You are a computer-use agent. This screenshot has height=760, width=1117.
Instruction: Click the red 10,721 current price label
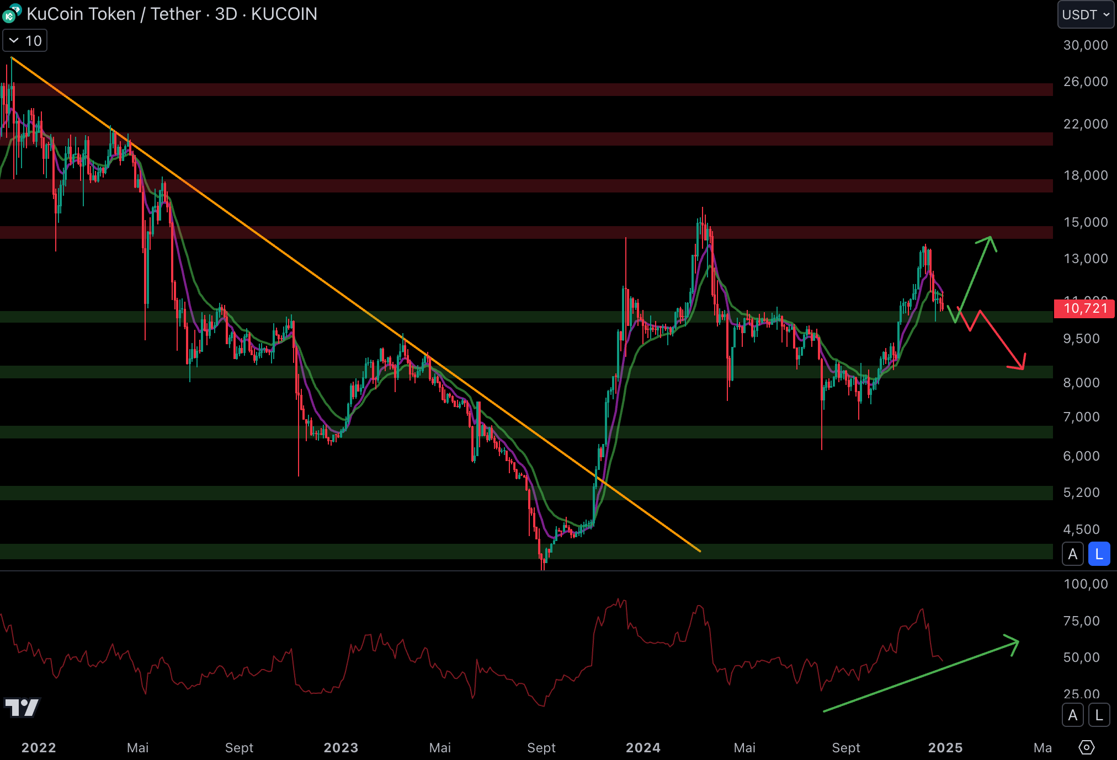(1084, 308)
